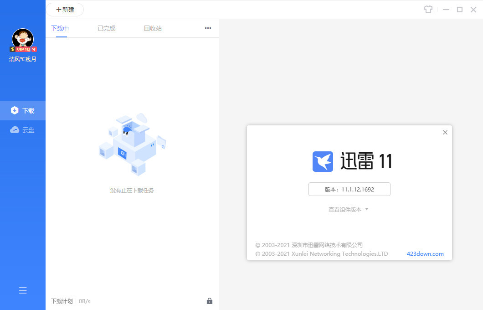The width and height of the screenshot is (483, 310).
Task: Select 下载 in the sidebar
Action: pos(23,111)
